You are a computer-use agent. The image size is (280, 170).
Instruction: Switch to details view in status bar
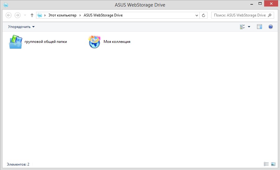tap(266, 164)
